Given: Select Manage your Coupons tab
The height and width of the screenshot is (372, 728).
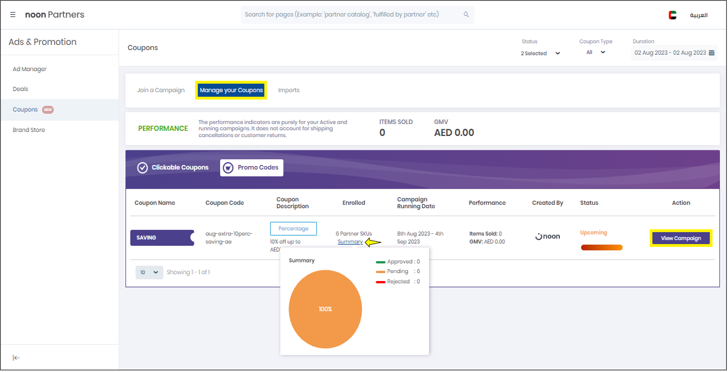Looking at the screenshot, I should click(x=231, y=90).
